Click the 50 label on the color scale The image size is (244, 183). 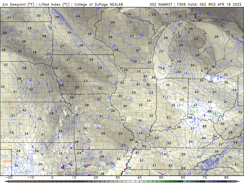click(161, 178)
